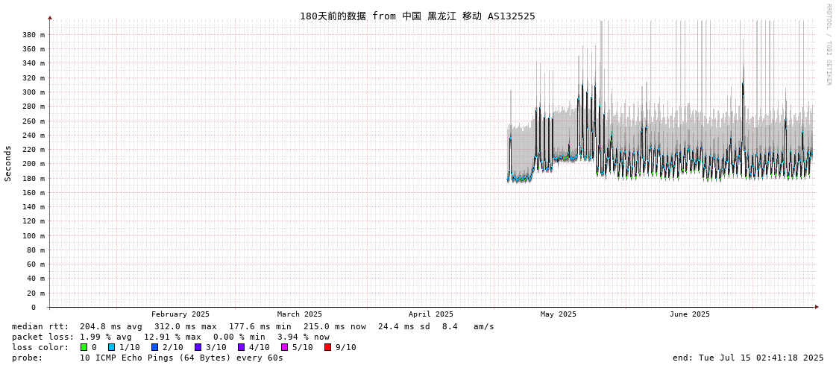
Task: Click the blue 2/10 loss swatch
Action: point(154,347)
